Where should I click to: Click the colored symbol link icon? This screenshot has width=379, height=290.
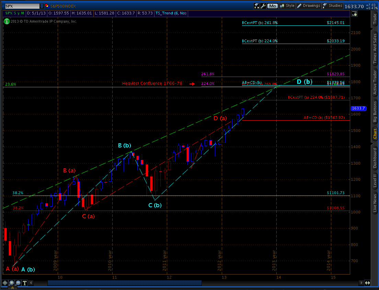coord(47,6)
